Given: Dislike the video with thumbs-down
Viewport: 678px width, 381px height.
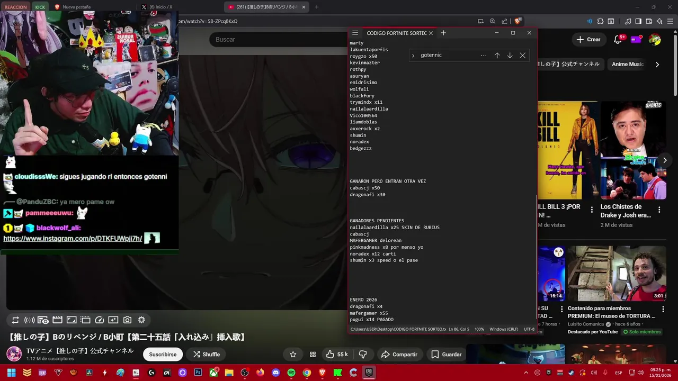Looking at the screenshot, I should 363,355.
